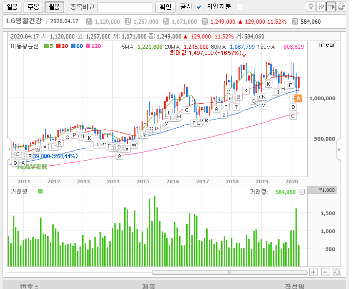Click the horizontal chart range scrollbar

(229, 272)
